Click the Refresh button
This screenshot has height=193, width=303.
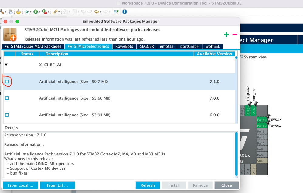[148, 185]
